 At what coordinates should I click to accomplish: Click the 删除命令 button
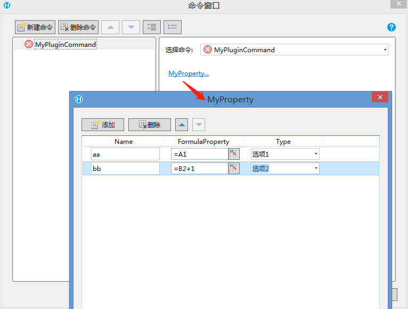coord(78,27)
